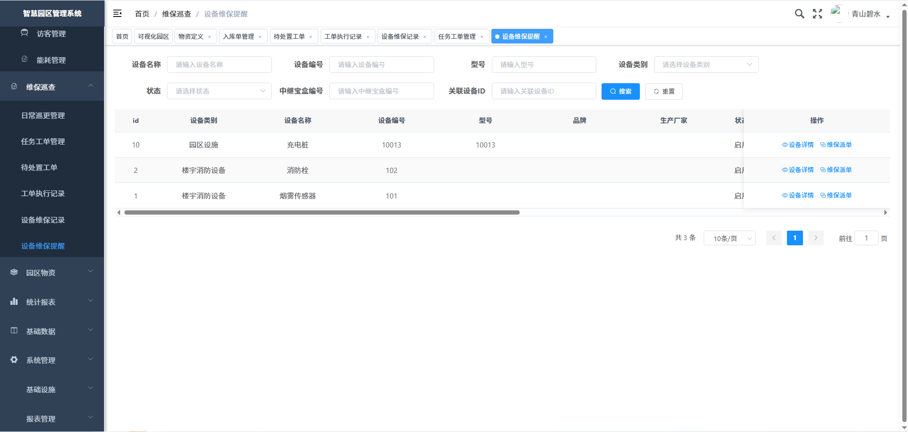The image size is (908, 432).
Task: Open the 状态 select dropdown
Action: tap(219, 91)
